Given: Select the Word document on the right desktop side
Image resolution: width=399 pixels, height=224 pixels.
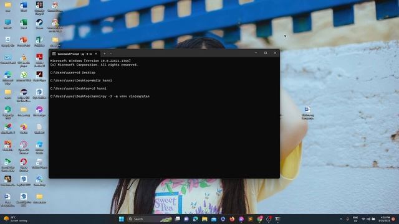Looking at the screenshot, I should tap(307, 113).
